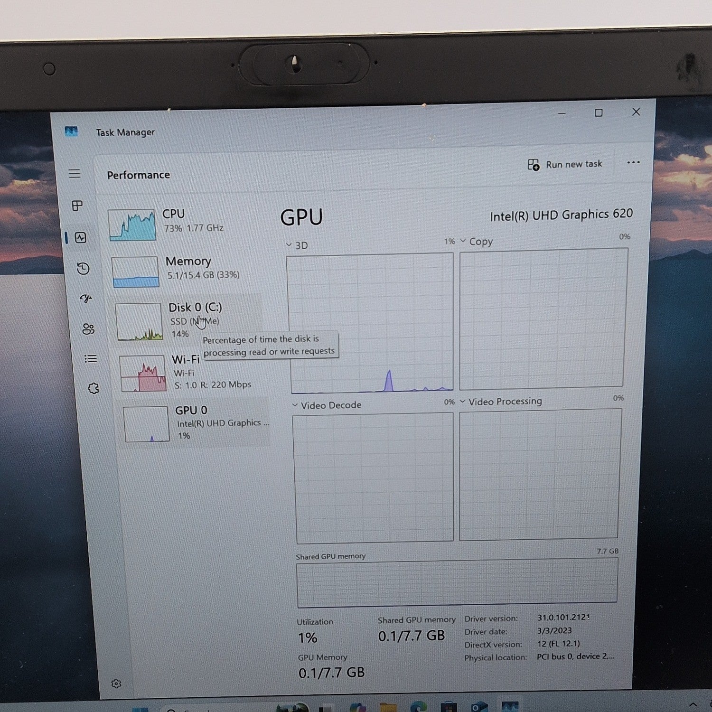The height and width of the screenshot is (712, 712).
Task: Click Wi-Fi speed S: 1.0 R: 220 Mbps
Action: click(x=213, y=385)
